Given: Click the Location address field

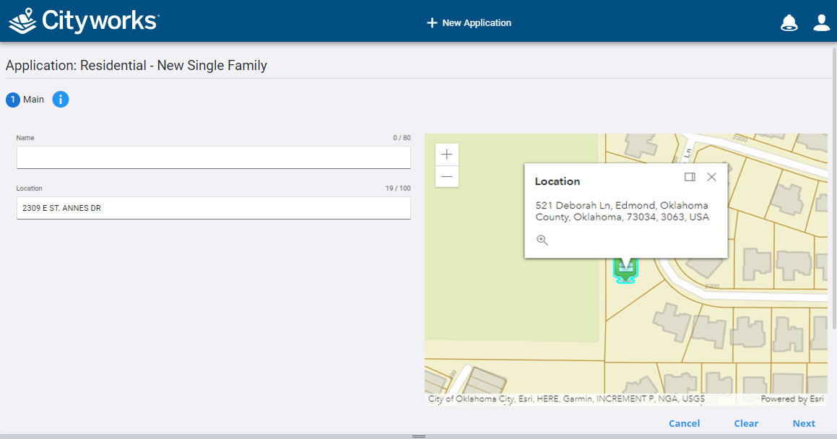Looking at the screenshot, I should [x=213, y=208].
